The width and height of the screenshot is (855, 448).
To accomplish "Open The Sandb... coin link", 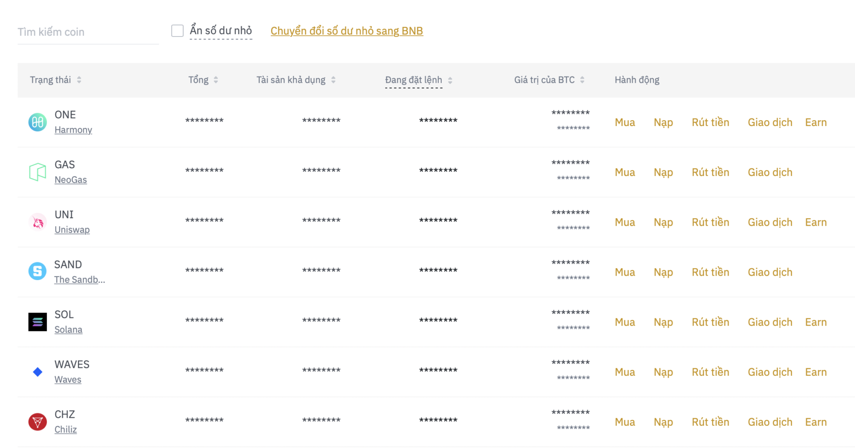I will [79, 279].
